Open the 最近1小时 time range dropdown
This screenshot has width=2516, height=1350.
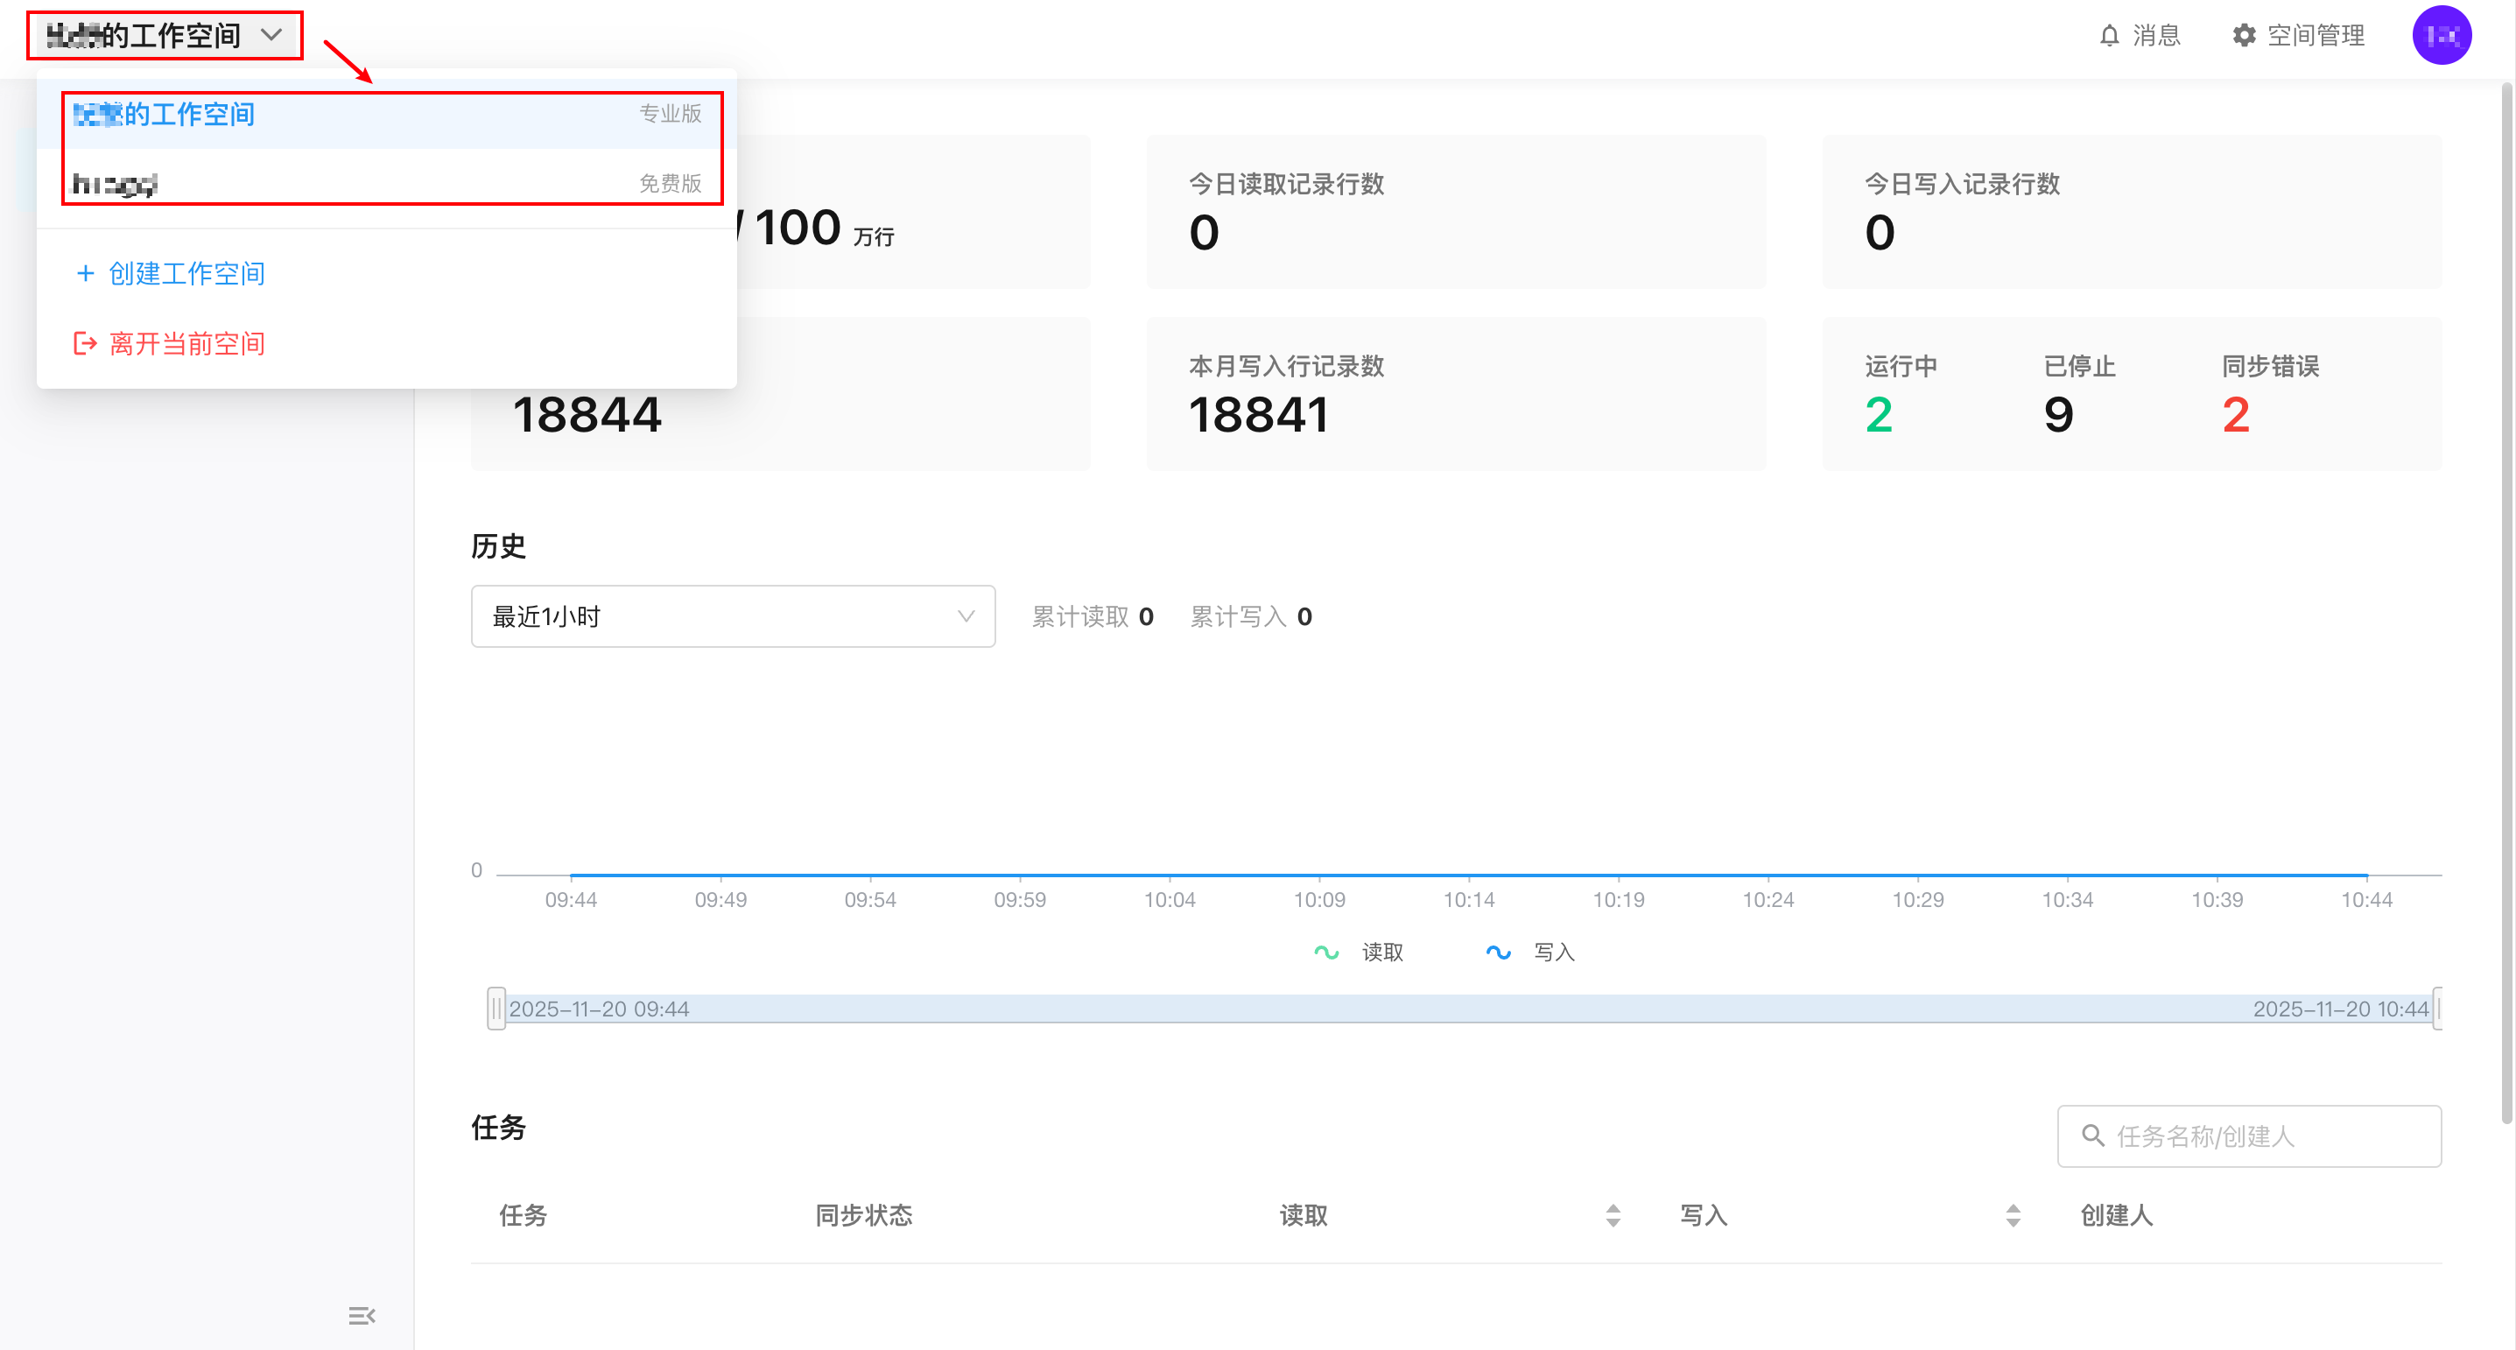[x=733, y=616]
